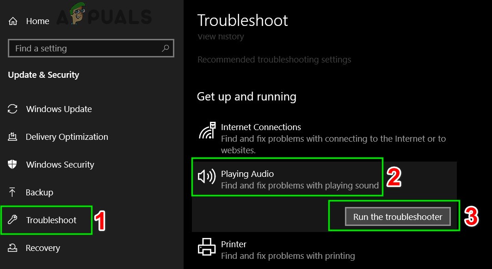Screen dimensions: 492x269
Task: Click the search magnifier in the settings search box
Action: (166, 48)
